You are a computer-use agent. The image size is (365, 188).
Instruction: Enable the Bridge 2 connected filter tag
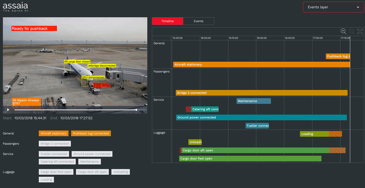pos(55,144)
